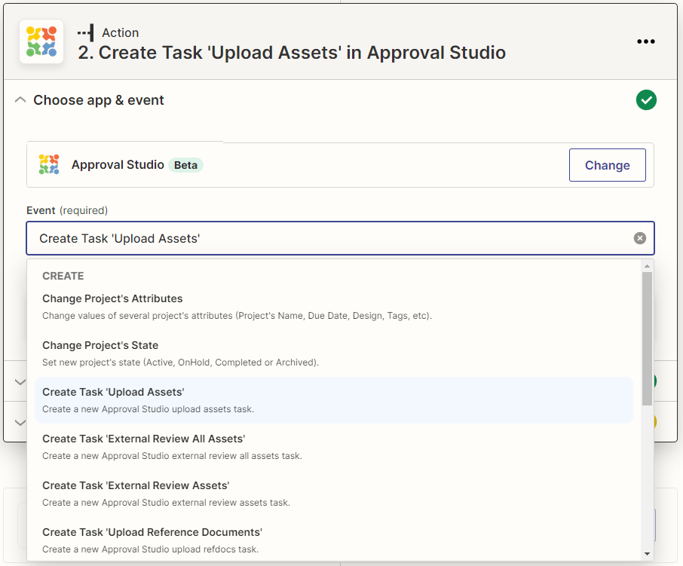Click the green checkmark status icon
Image resolution: width=683 pixels, height=566 pixels.
pyautogui.click(x=645, y=100)
